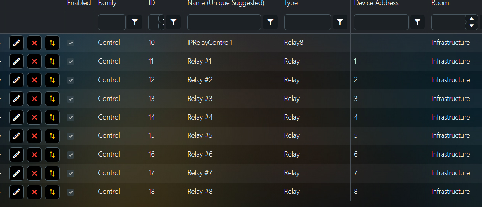Edit the IPRelayControl1 row with pencil icon
Image resolution: width=482 pixels, height=207 pixels.
tap(16, 43)
